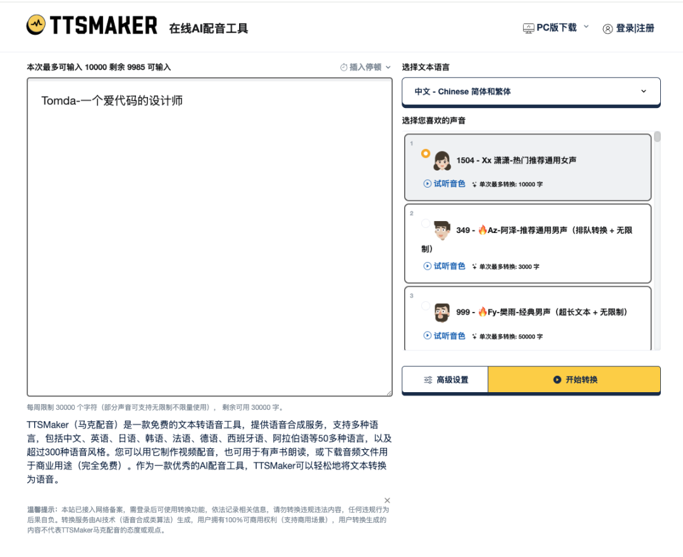Click the TTSMaker waveform logo icon

click(35, 25)
